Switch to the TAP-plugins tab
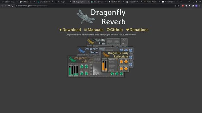The height and width of the screenshot is (113, 202). pyautogui.click(x=63, y=2)
